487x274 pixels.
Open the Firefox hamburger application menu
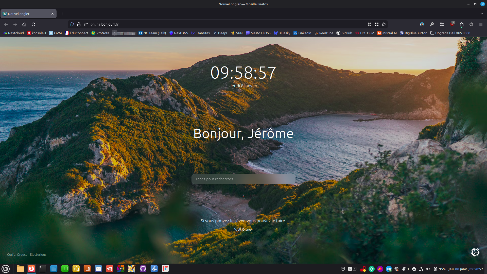click(481, 24)
